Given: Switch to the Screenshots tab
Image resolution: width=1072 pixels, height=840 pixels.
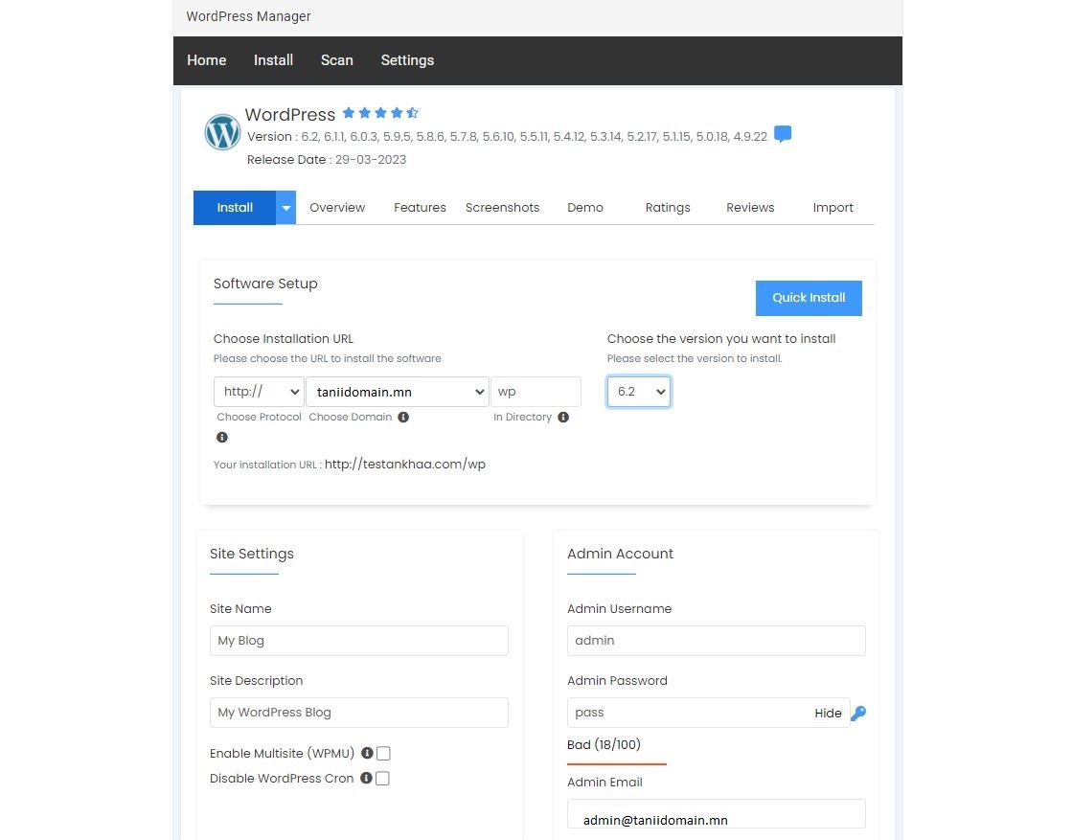Looking at the screenshot, I should click(503, 208).
